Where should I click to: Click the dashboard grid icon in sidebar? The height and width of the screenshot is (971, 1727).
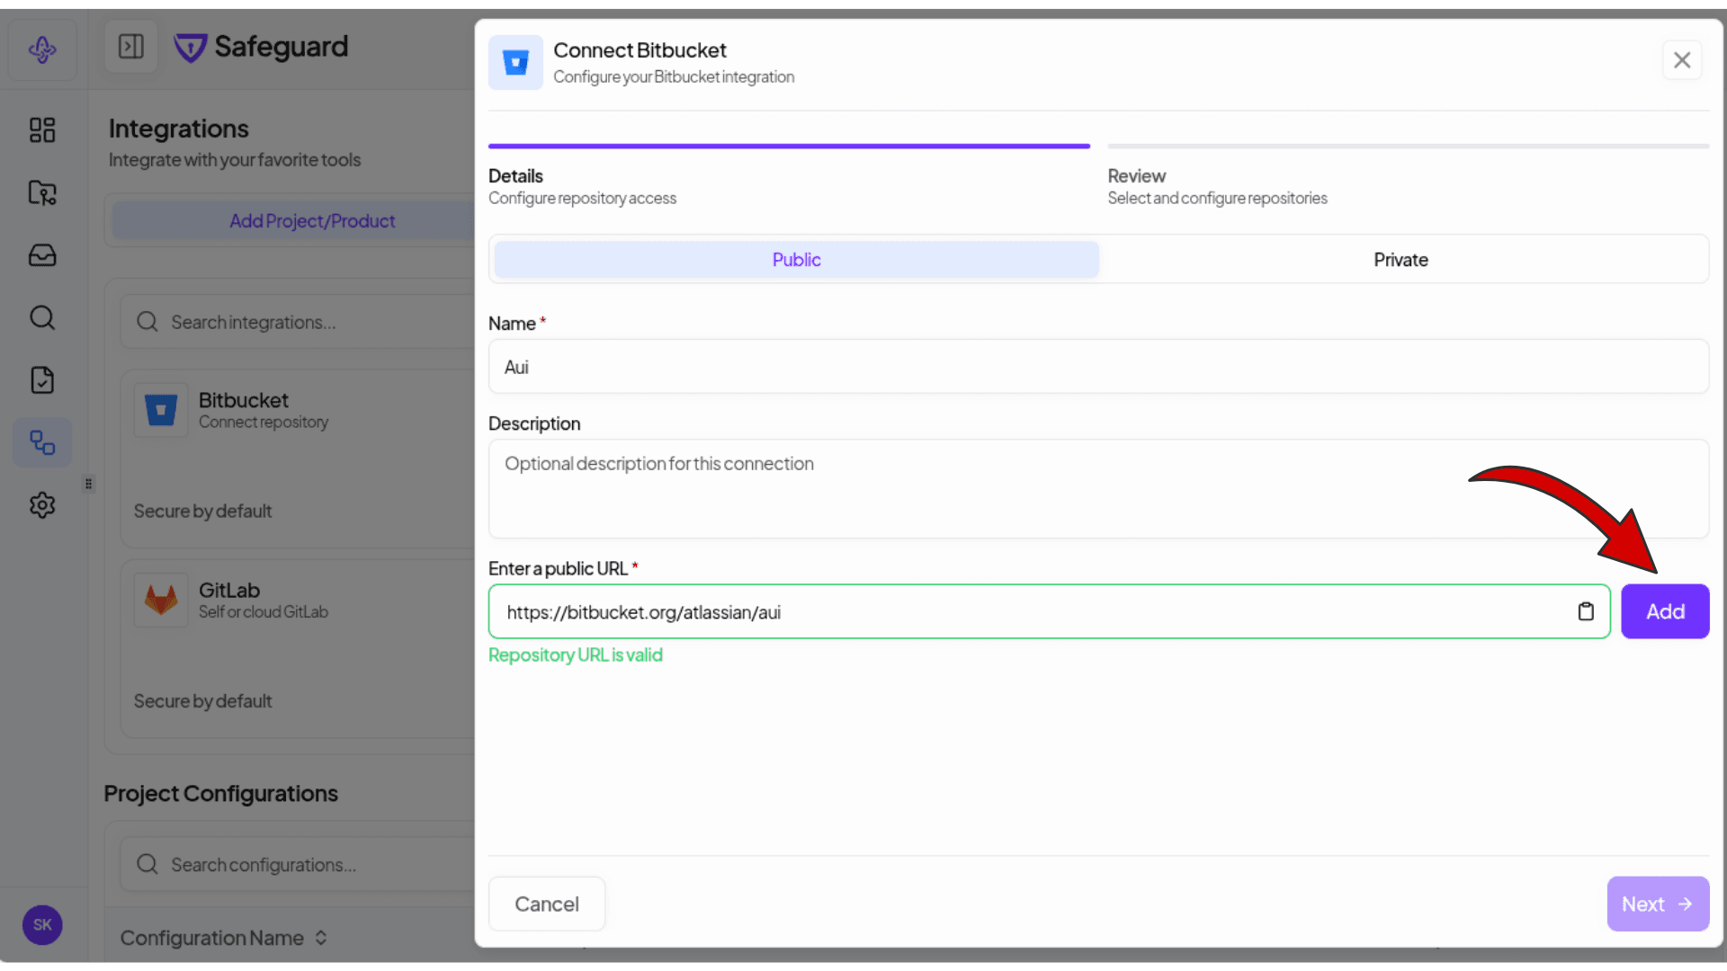[x=42, y=130]
